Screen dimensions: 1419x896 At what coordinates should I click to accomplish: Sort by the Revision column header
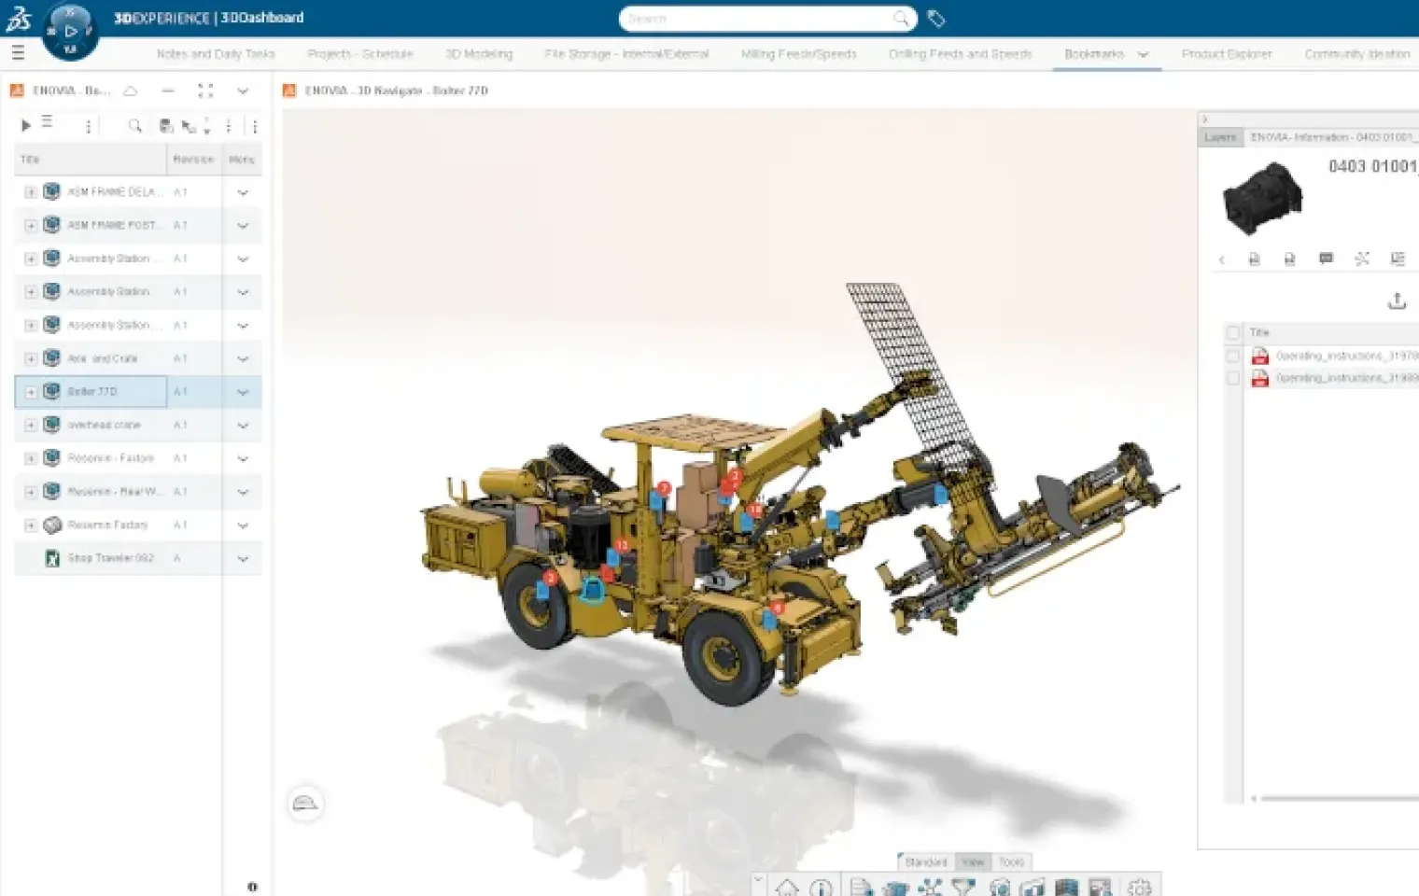193,160
